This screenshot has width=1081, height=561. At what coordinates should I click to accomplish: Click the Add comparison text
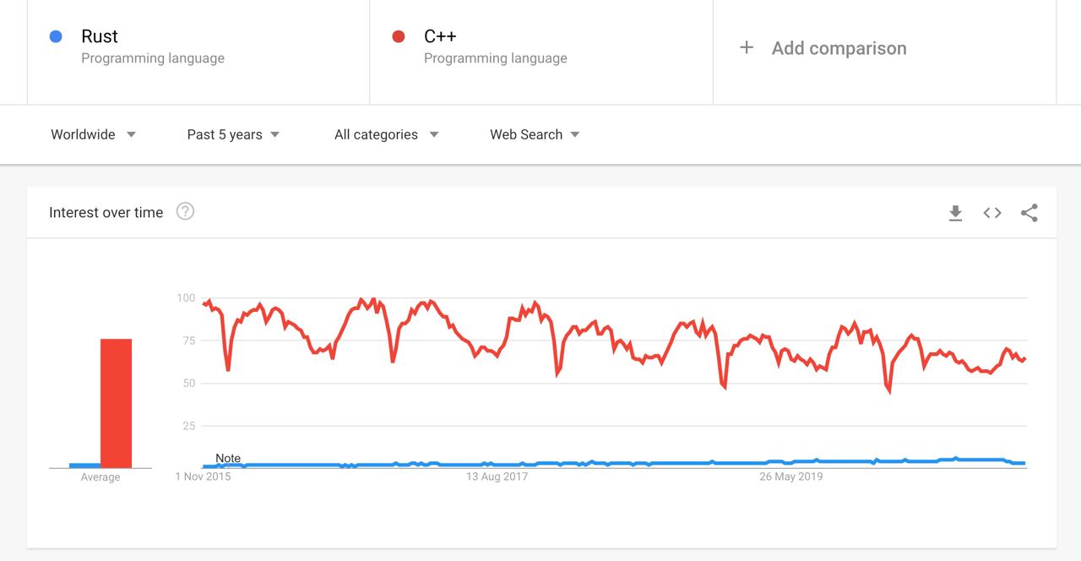click(x=839, y=48)
